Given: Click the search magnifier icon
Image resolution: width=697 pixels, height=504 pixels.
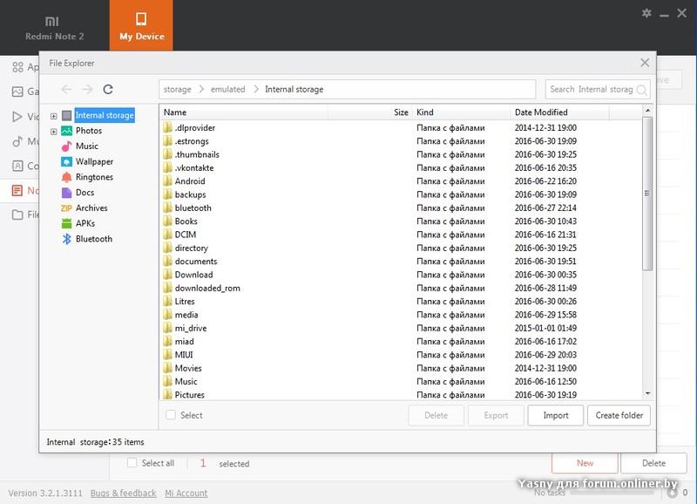Looking at the screenshot, I should click(641, 90).
